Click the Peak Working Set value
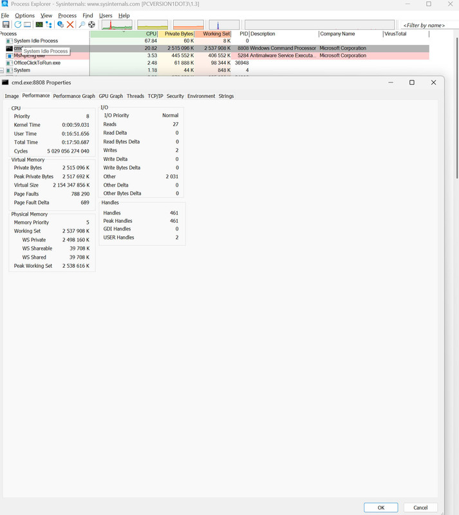The width and height of the screenshot is (459, 515). click(x=76, y=266)
